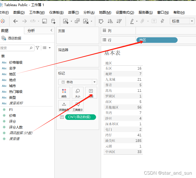
Task: Click the 地区 pill on the rows shelf
Action: (x=157, y=40)
